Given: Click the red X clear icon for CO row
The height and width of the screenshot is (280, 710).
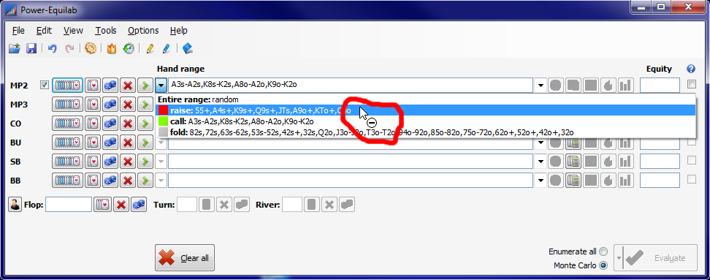Looking at the screenshot, I should (128, 124).
